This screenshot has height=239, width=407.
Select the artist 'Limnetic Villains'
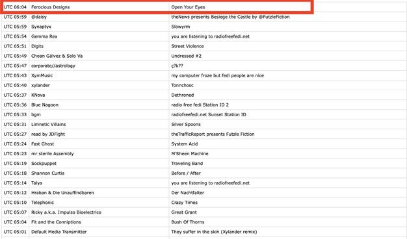coord(49,125)
